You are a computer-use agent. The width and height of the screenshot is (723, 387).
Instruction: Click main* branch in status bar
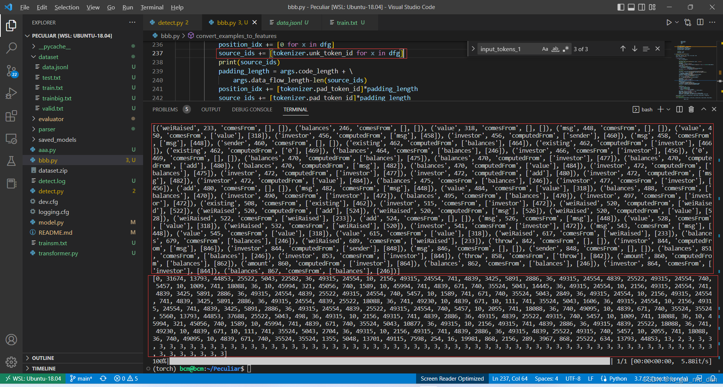(81, 379)
